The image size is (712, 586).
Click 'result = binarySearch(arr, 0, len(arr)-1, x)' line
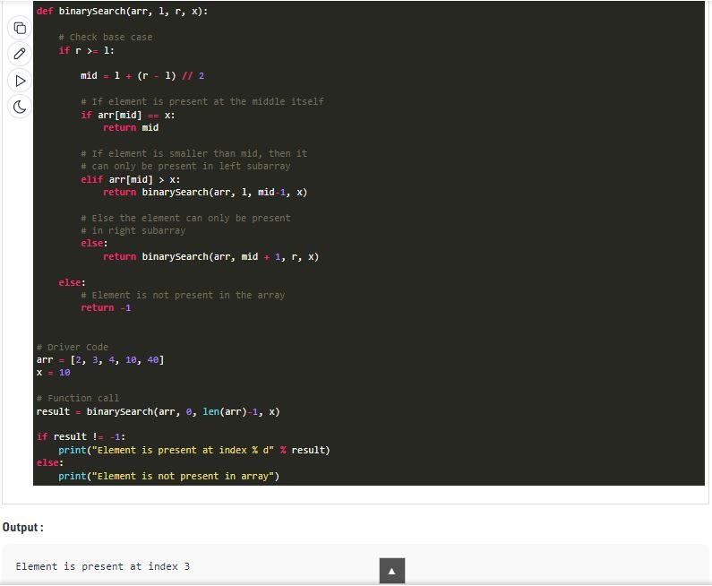[x=158, y=411]
